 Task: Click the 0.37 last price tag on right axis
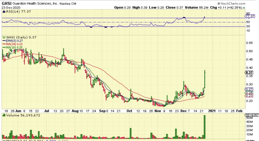[249, 72]
